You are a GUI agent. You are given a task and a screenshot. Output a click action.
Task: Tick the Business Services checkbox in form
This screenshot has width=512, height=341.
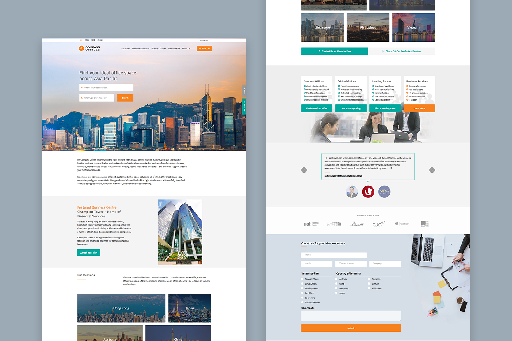(302, 303)
